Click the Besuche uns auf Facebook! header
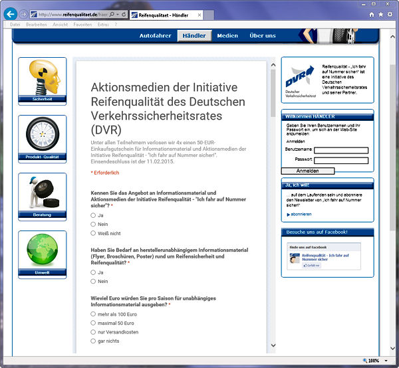This screenshot has width=399, height=368. point(327,232)
